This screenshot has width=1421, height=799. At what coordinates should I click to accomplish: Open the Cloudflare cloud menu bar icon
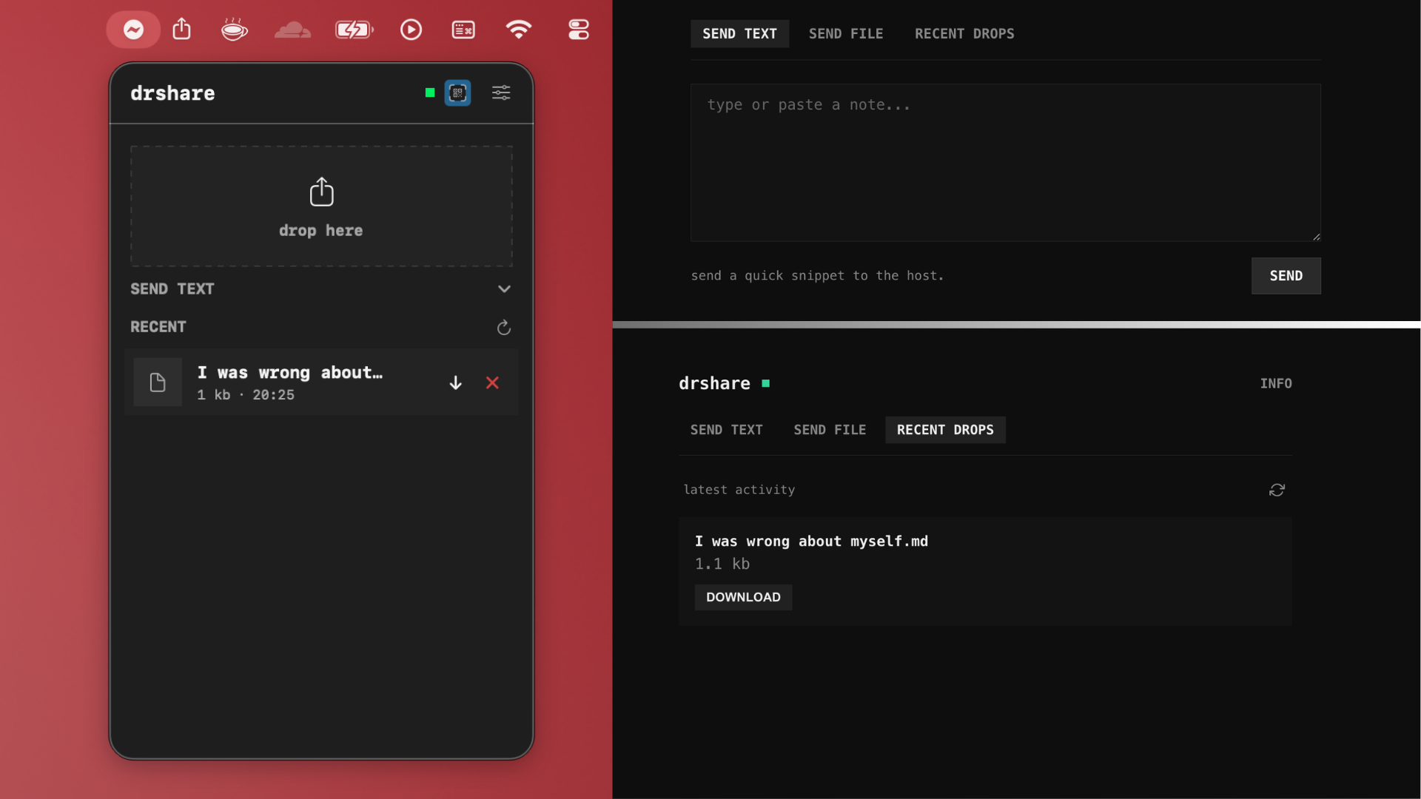(292, 30)
